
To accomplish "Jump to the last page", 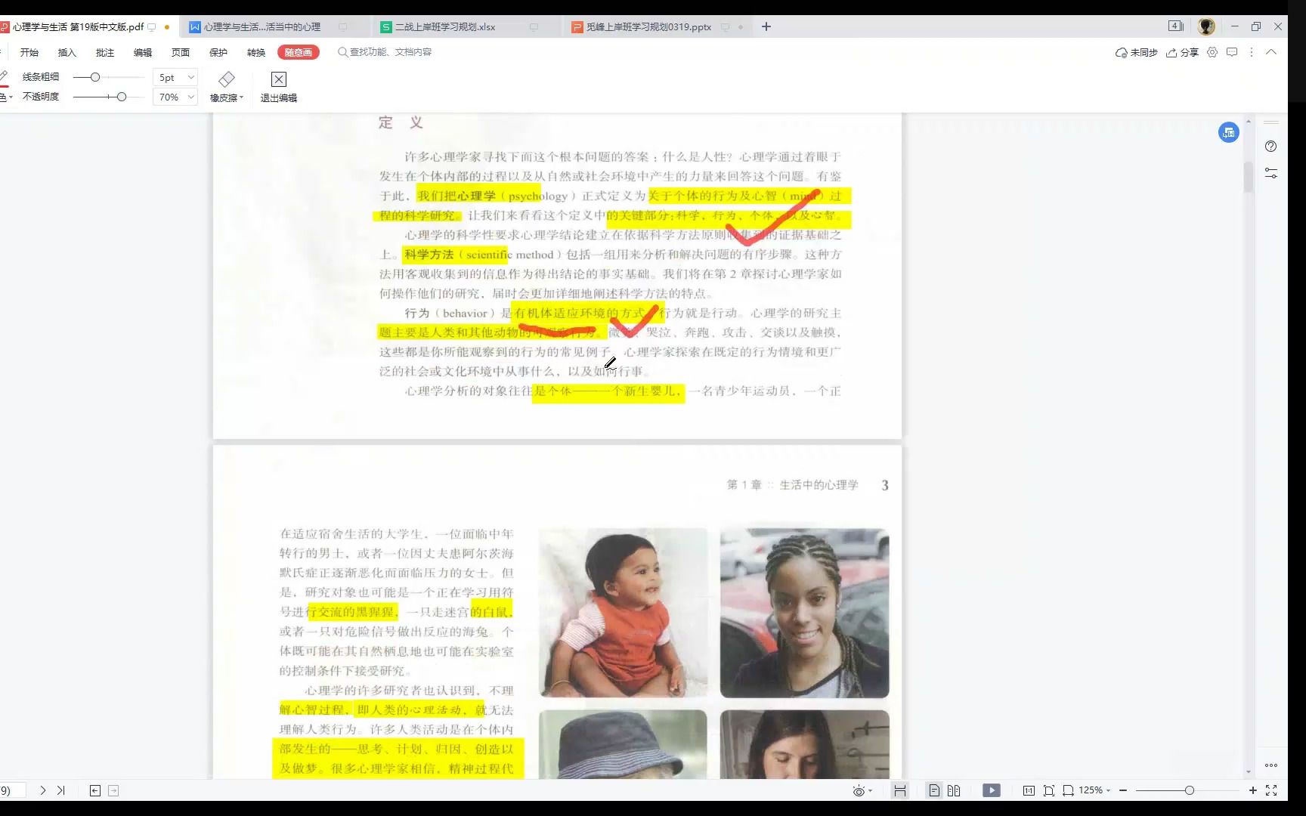I will [x=61, y=790].
